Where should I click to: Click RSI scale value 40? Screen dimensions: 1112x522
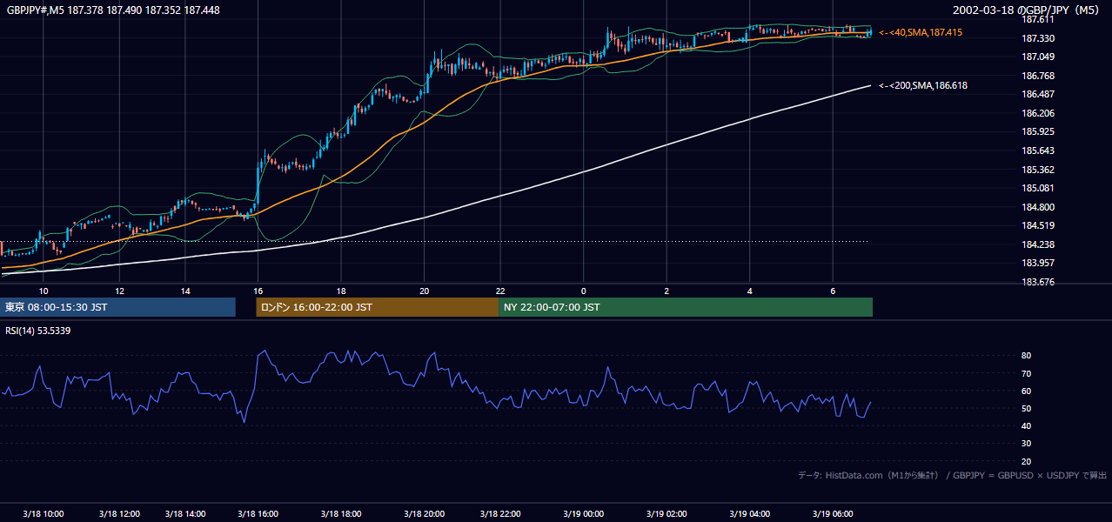1027,426
